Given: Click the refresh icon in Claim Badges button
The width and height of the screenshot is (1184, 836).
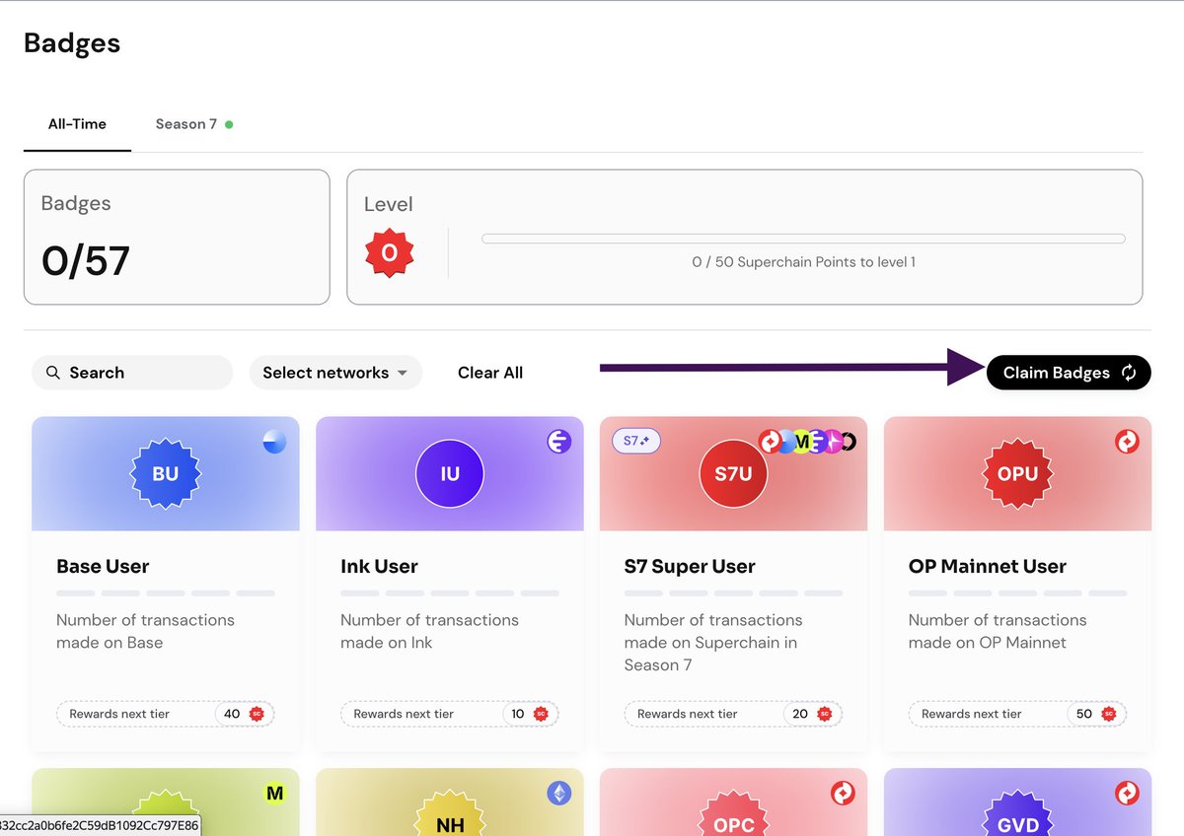Looking at the screenshot, I should coord(1129,373).
